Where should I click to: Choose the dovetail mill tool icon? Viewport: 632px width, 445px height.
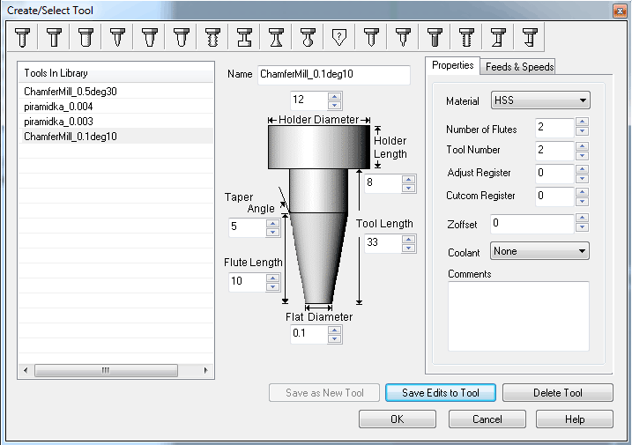(275, 37)
